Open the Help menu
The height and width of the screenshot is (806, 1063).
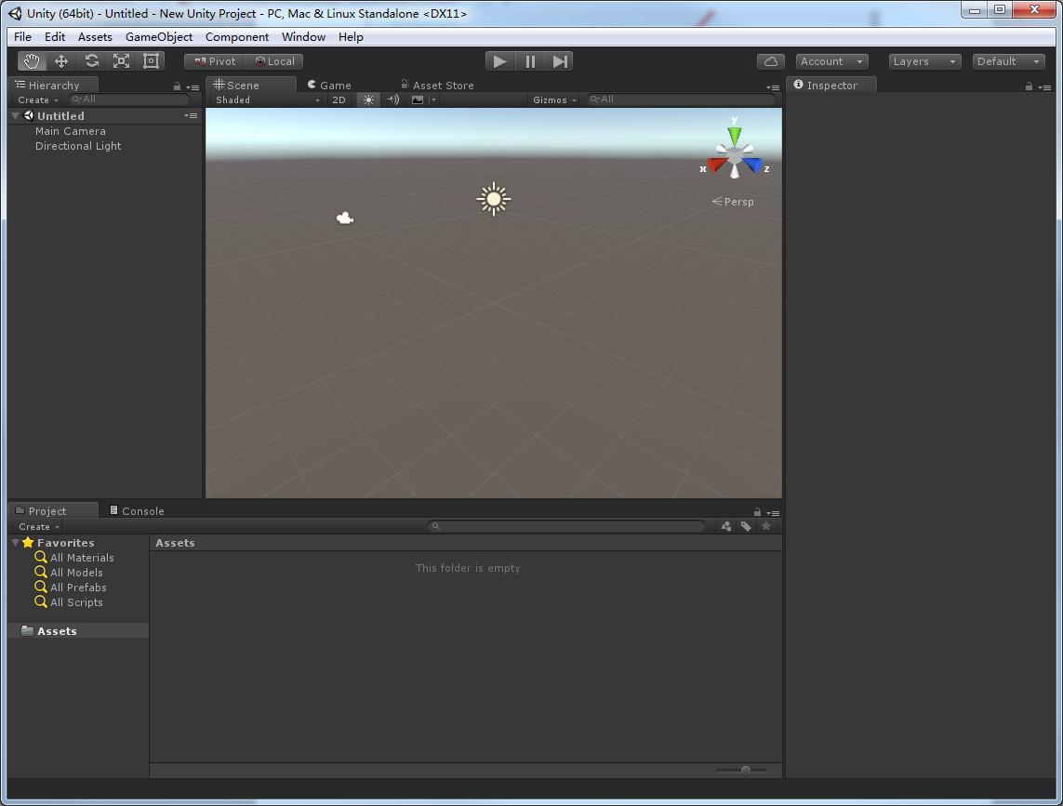(x=351, y=37)
